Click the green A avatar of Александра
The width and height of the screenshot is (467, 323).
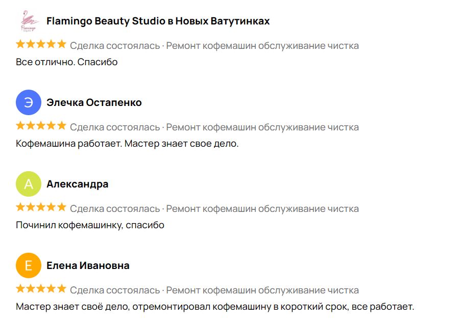29,184
